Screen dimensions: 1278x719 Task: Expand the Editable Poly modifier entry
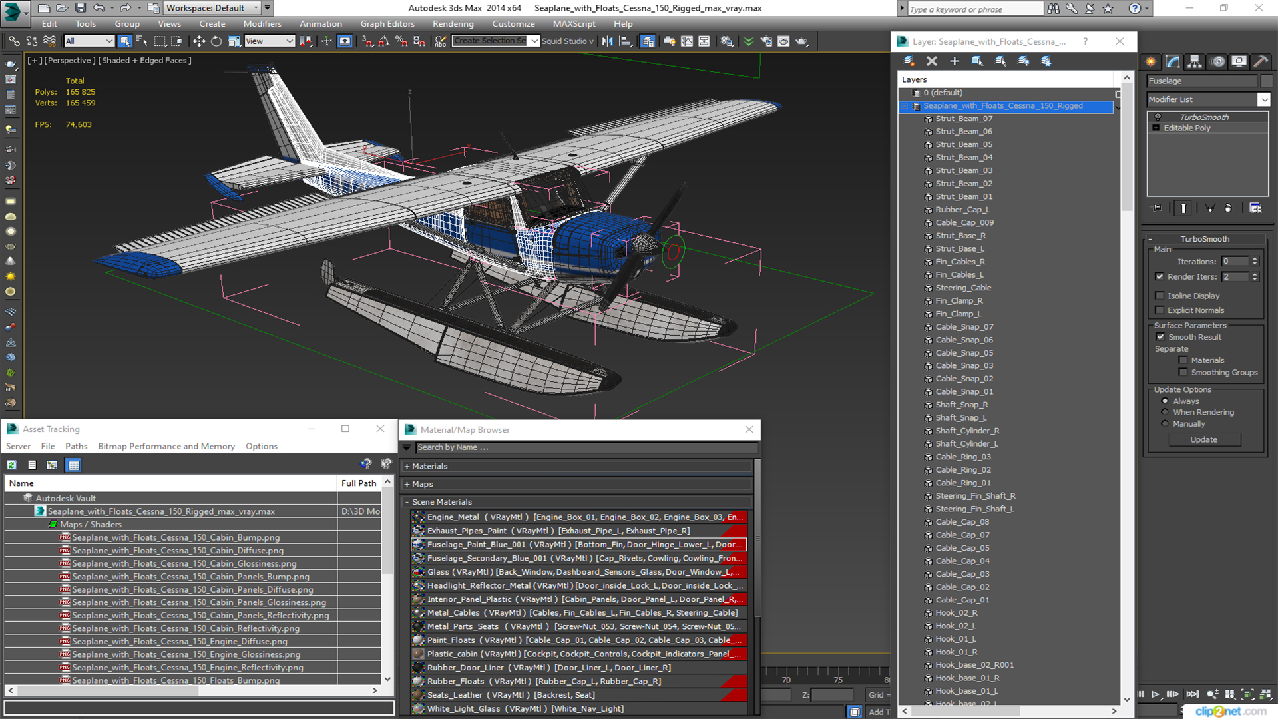coord(1156,128)
